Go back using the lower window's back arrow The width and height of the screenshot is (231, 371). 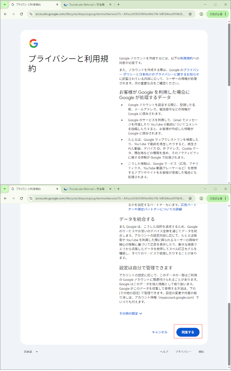tap(5, 199)
